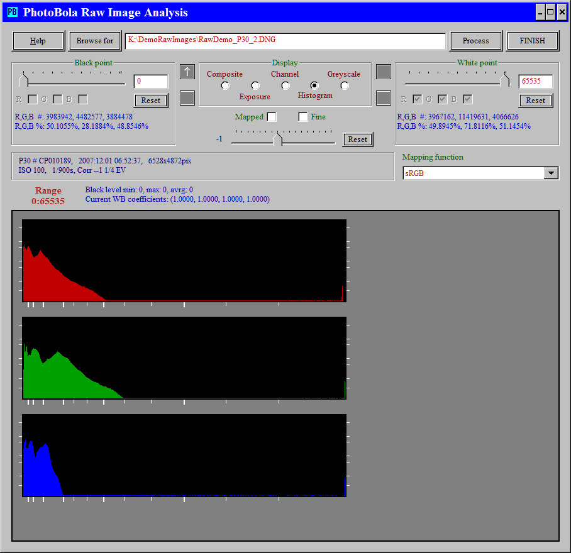Click the upper grey square button beside White point
This screenshot has height=553, width=571.
384,72
